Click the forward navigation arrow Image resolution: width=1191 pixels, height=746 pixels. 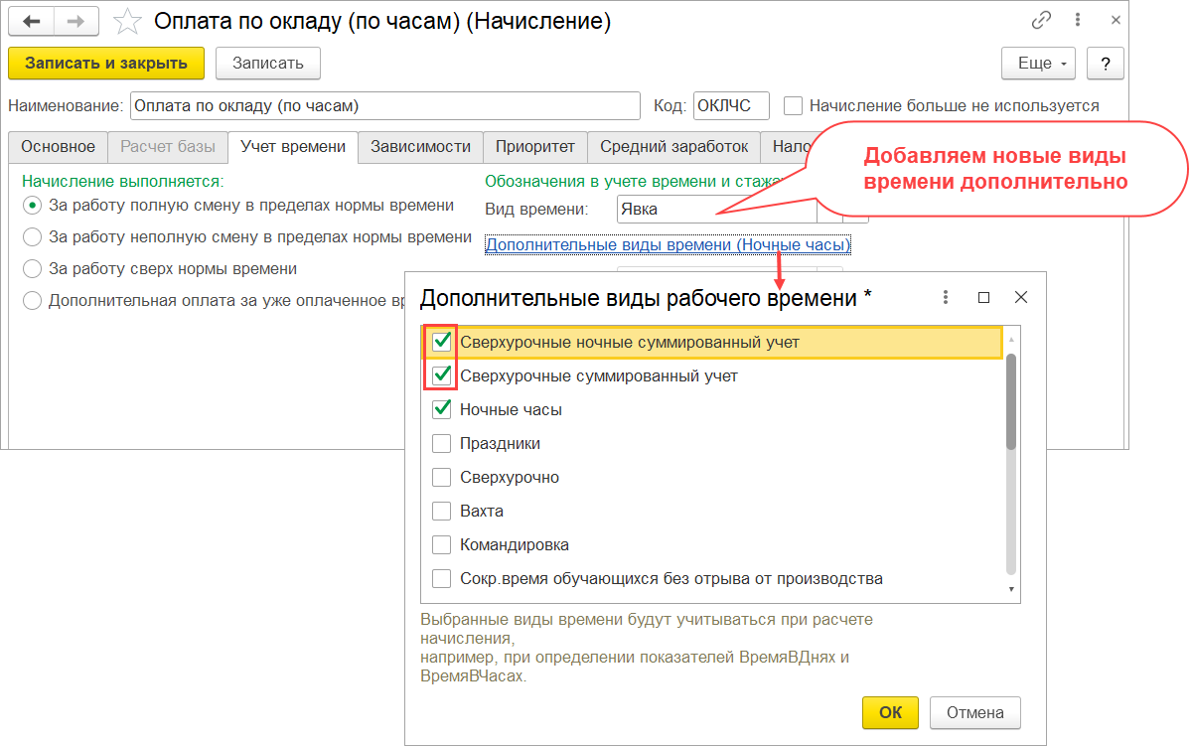tap(75, 21)
